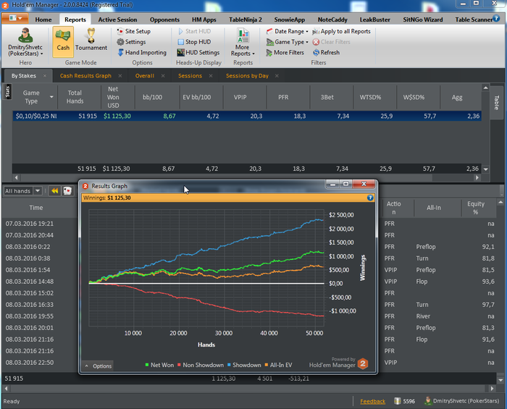This screenshot has width=507, height=409.
Task: Select the $0,10/$0,25 NL stakes row
Action: pos(247,116)
